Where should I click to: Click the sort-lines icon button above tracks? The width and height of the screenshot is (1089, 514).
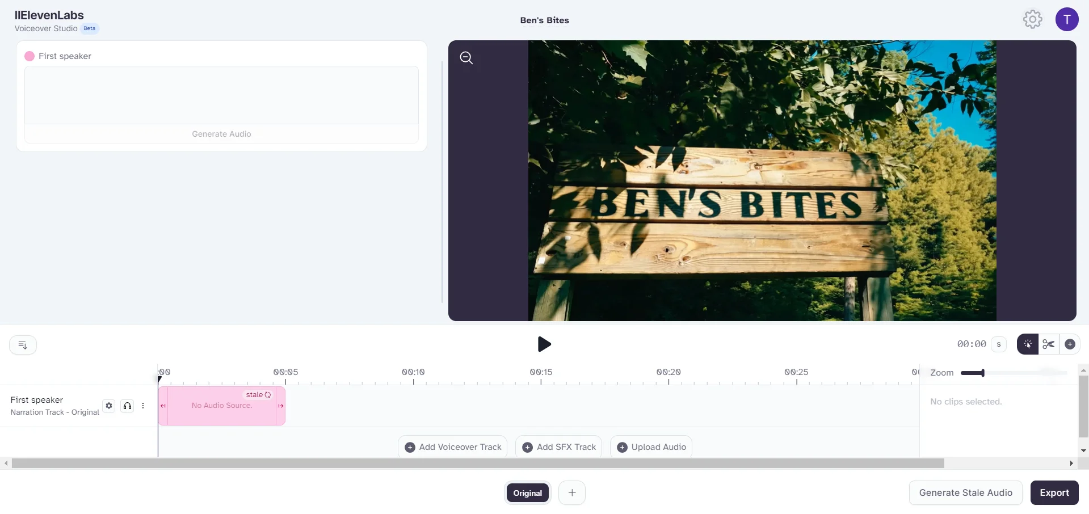[x=23, y=345]
